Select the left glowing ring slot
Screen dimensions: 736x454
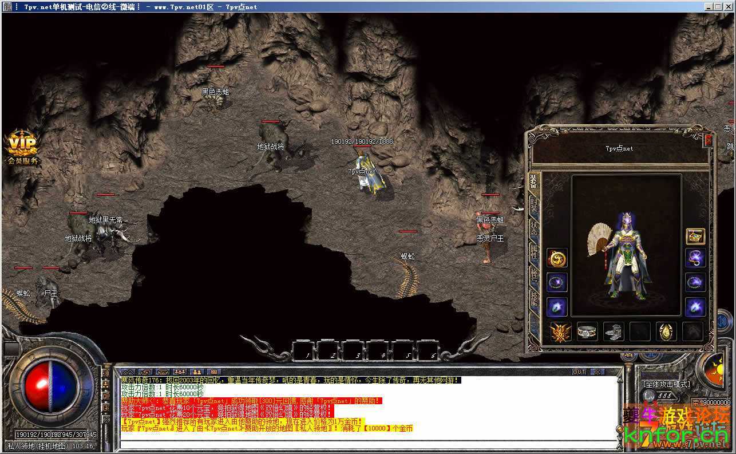click(x=557, y=306)
